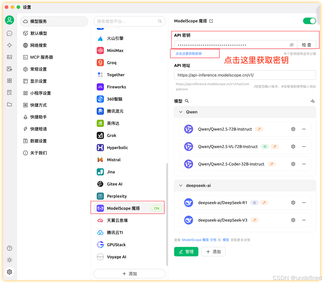The image size is (323, 283).
Task: Open the image painting sidebar icon
Action: [x=10, y=57]
